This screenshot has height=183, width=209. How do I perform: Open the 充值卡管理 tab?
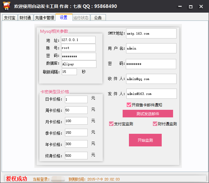point(44,17)
